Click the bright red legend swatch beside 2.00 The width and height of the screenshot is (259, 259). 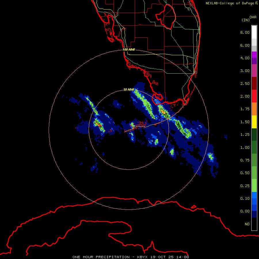[x=254, y=96]
